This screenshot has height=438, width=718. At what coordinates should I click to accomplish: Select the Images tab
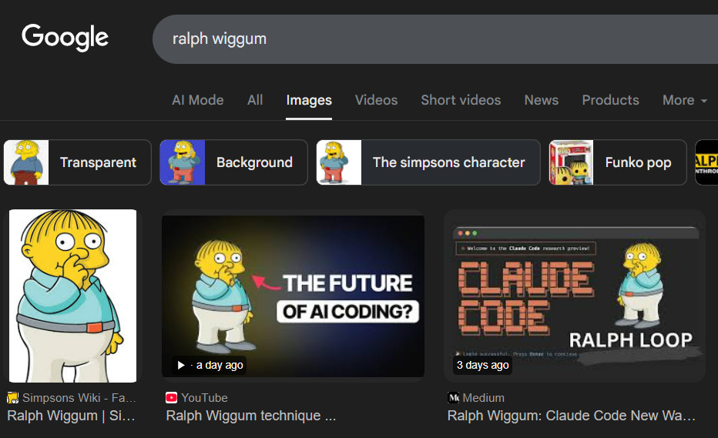click(x=309, y=100)
